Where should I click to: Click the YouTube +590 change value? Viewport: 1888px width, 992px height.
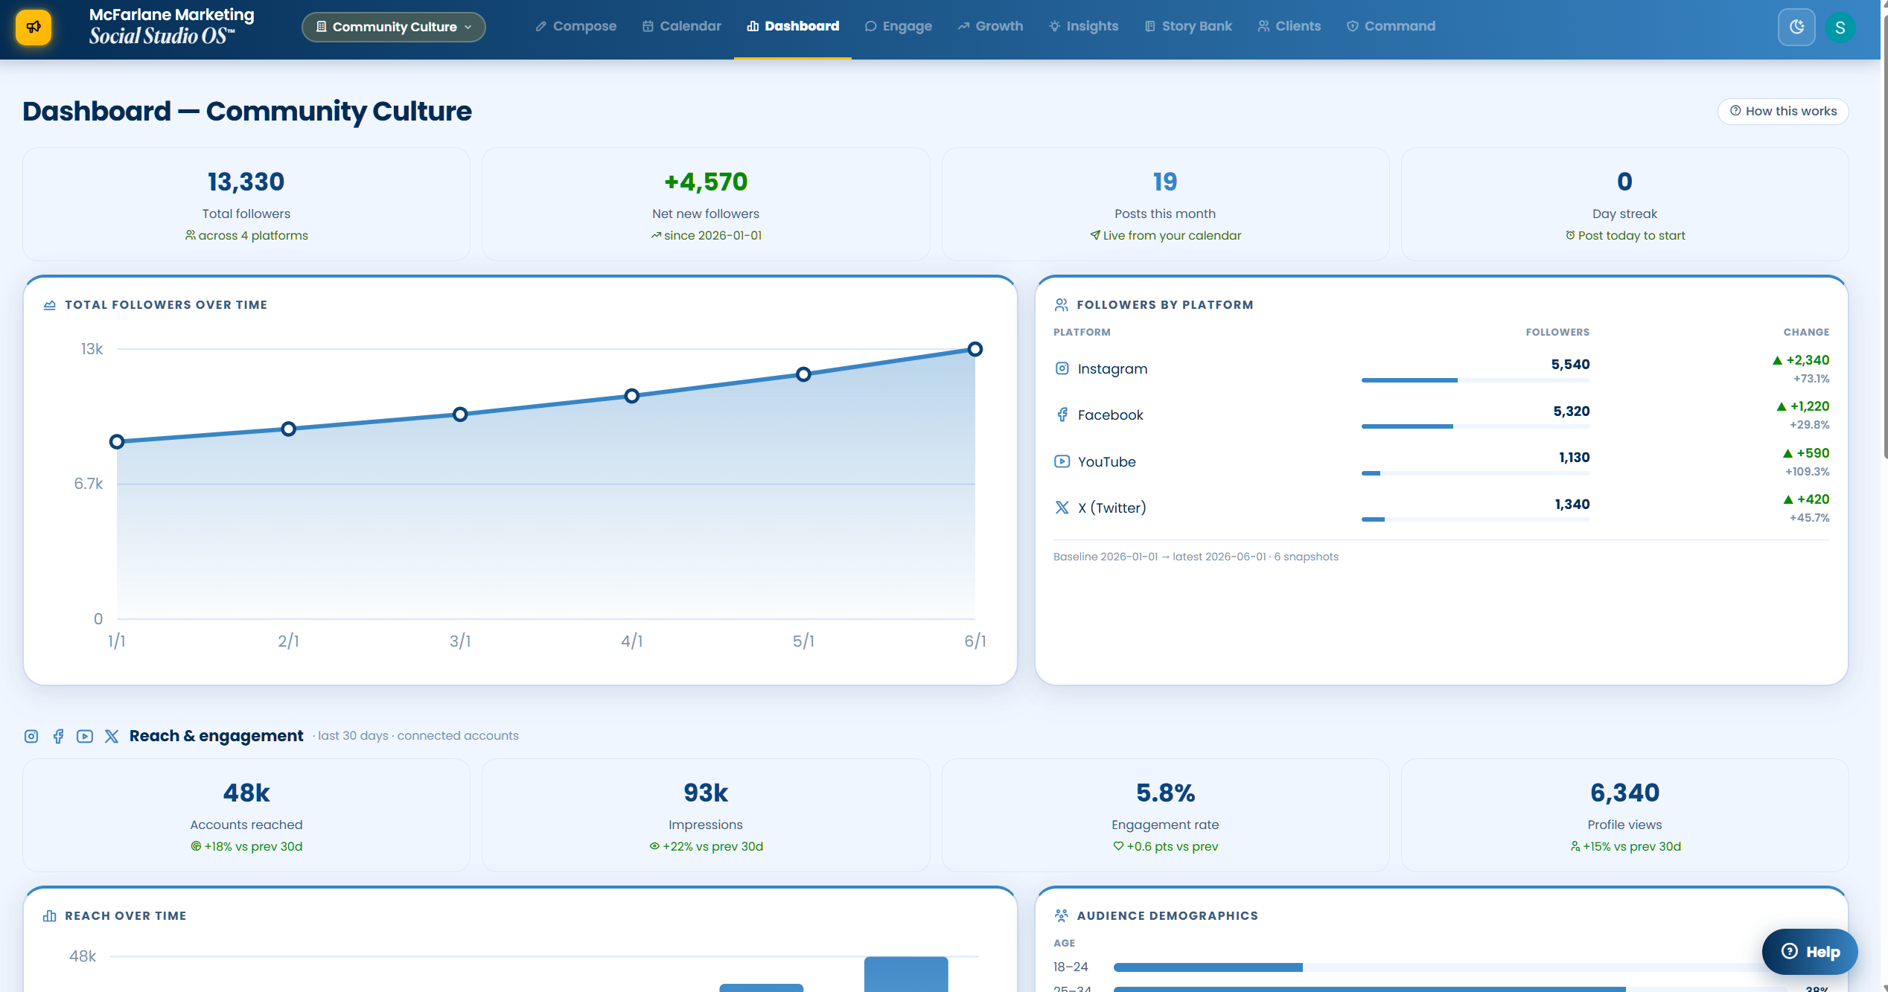[x=1806, y=453]
